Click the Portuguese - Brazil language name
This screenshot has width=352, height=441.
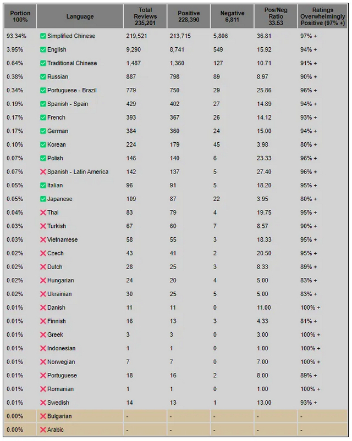pos(72,90)
